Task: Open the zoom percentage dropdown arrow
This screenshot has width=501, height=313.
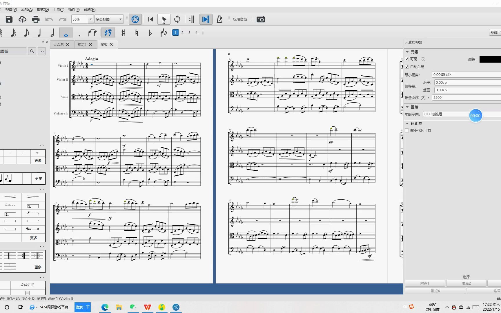Action: (90, 19)
